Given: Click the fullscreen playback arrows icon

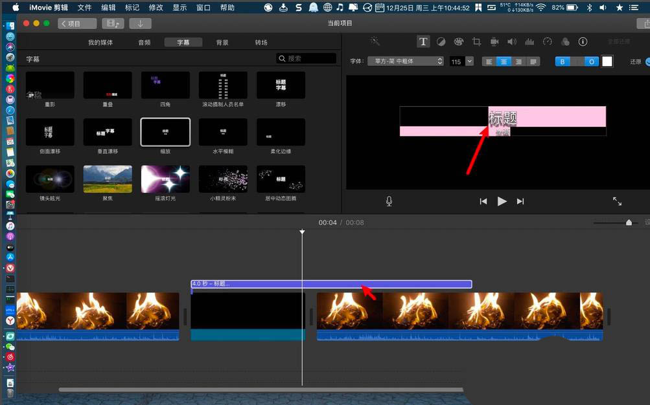Looking at the screenshot, I should coord(617,201).
